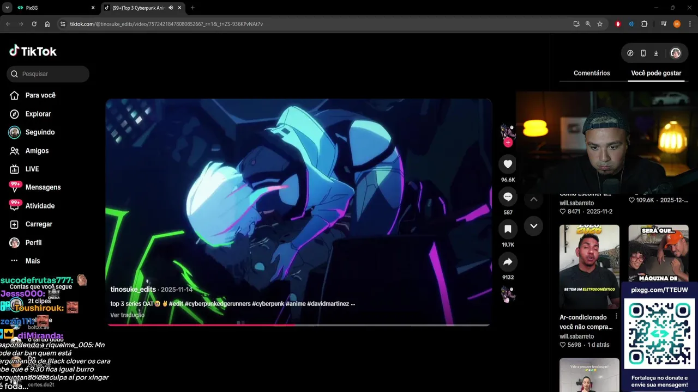
Task: Open the tab search dropdown arrow
Action: (x=7, y=8)
